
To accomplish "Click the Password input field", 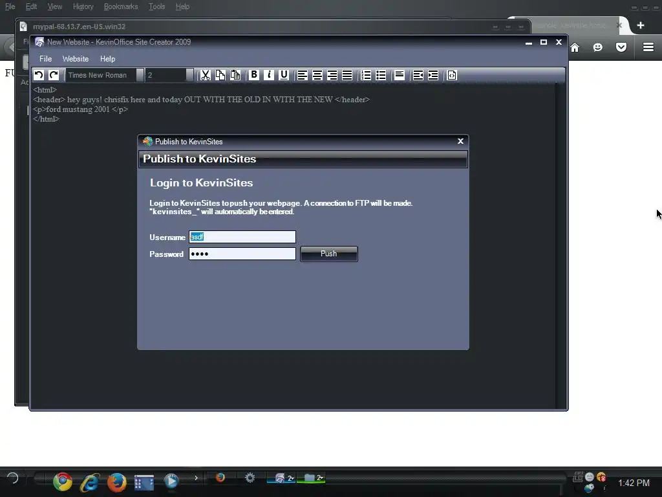I will click(242, 254).
